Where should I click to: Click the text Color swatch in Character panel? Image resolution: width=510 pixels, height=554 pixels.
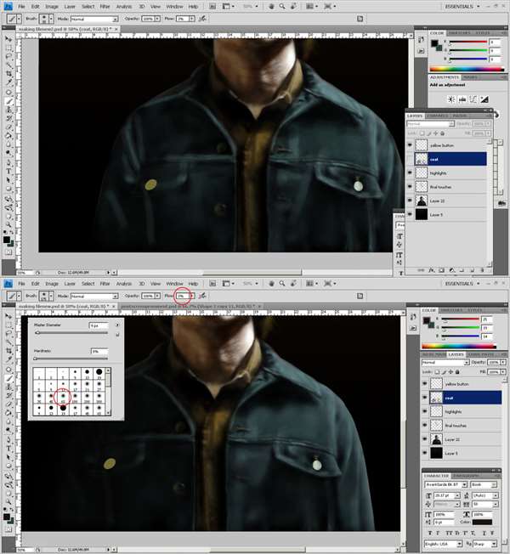point(482,522)
